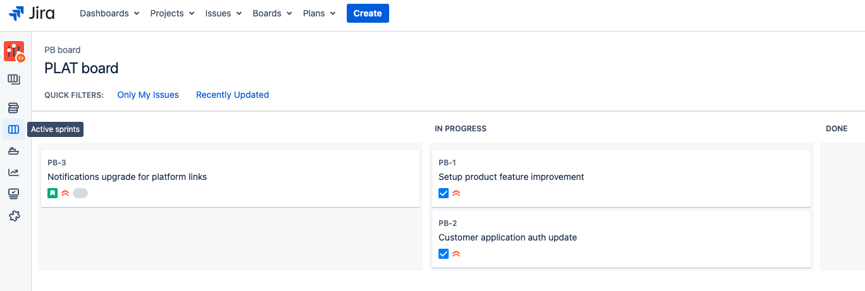Image resolution: width=865 pixels, height=291 pixels.
Task: Open the Add-ons puzzle icon in the sidebar
Action: 14,216
